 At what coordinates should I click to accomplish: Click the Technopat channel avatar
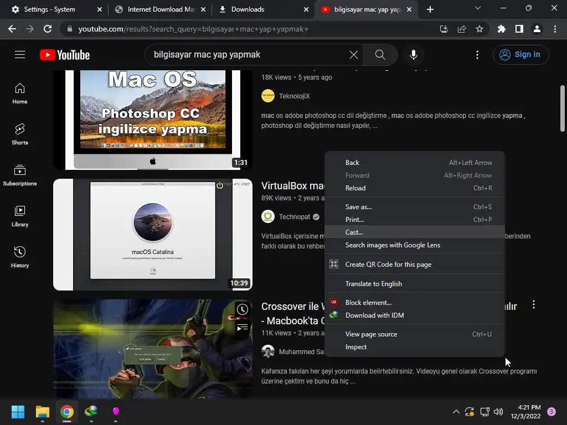[267, 216]
